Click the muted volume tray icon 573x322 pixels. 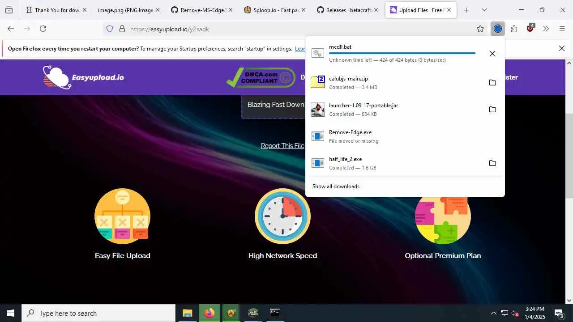[x=515, y=313]
